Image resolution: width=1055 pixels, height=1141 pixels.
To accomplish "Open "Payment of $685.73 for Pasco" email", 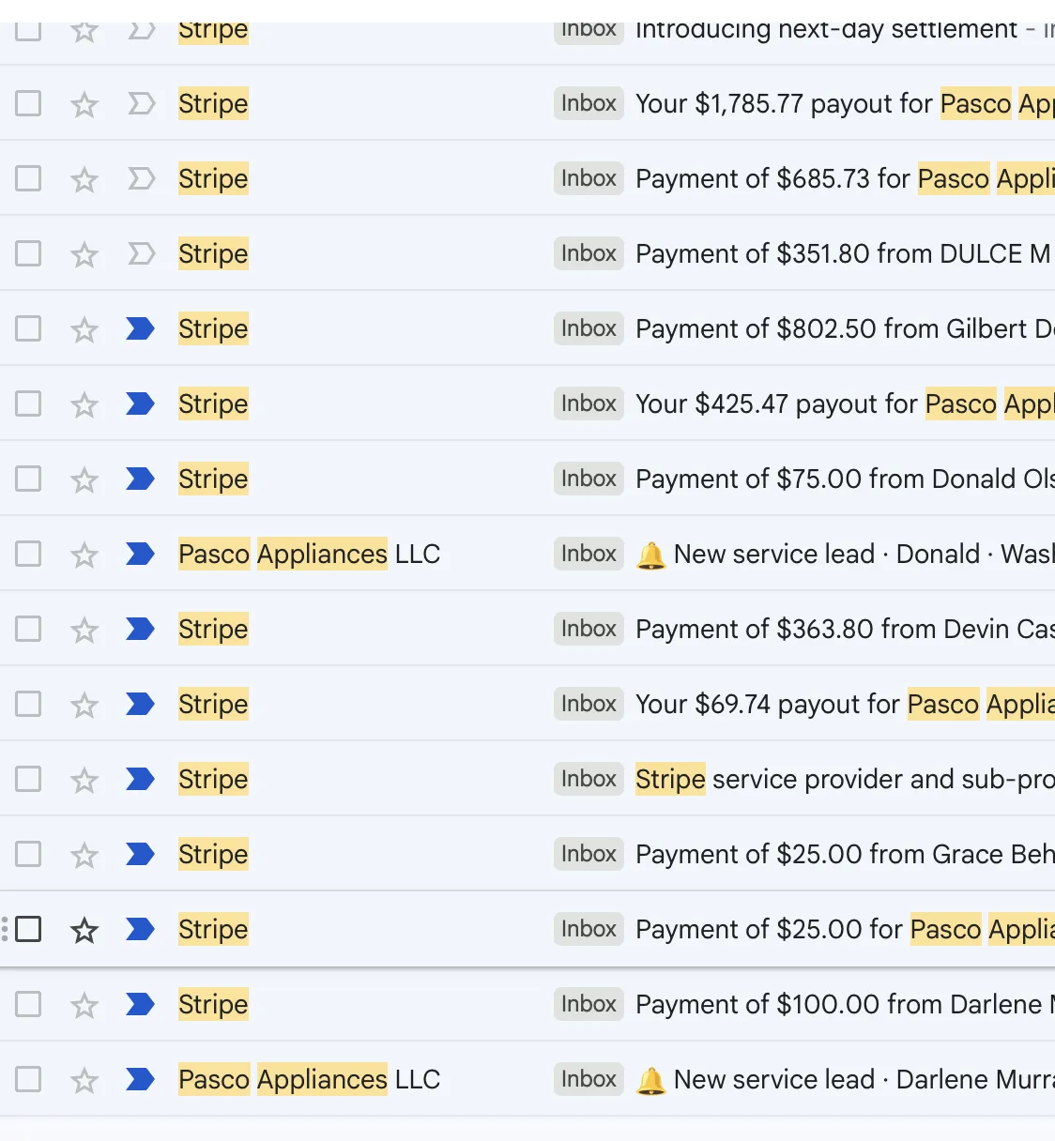I will [x=845, y=178].
